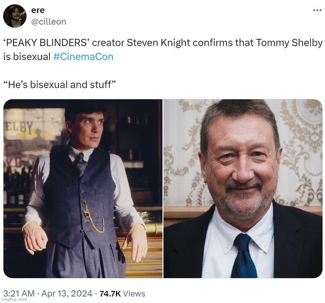Click the display name "ere"
The image size is (325, 303).
38,10
